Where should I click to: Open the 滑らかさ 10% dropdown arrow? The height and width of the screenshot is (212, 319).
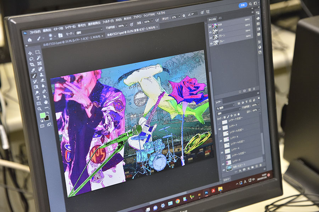179,17
